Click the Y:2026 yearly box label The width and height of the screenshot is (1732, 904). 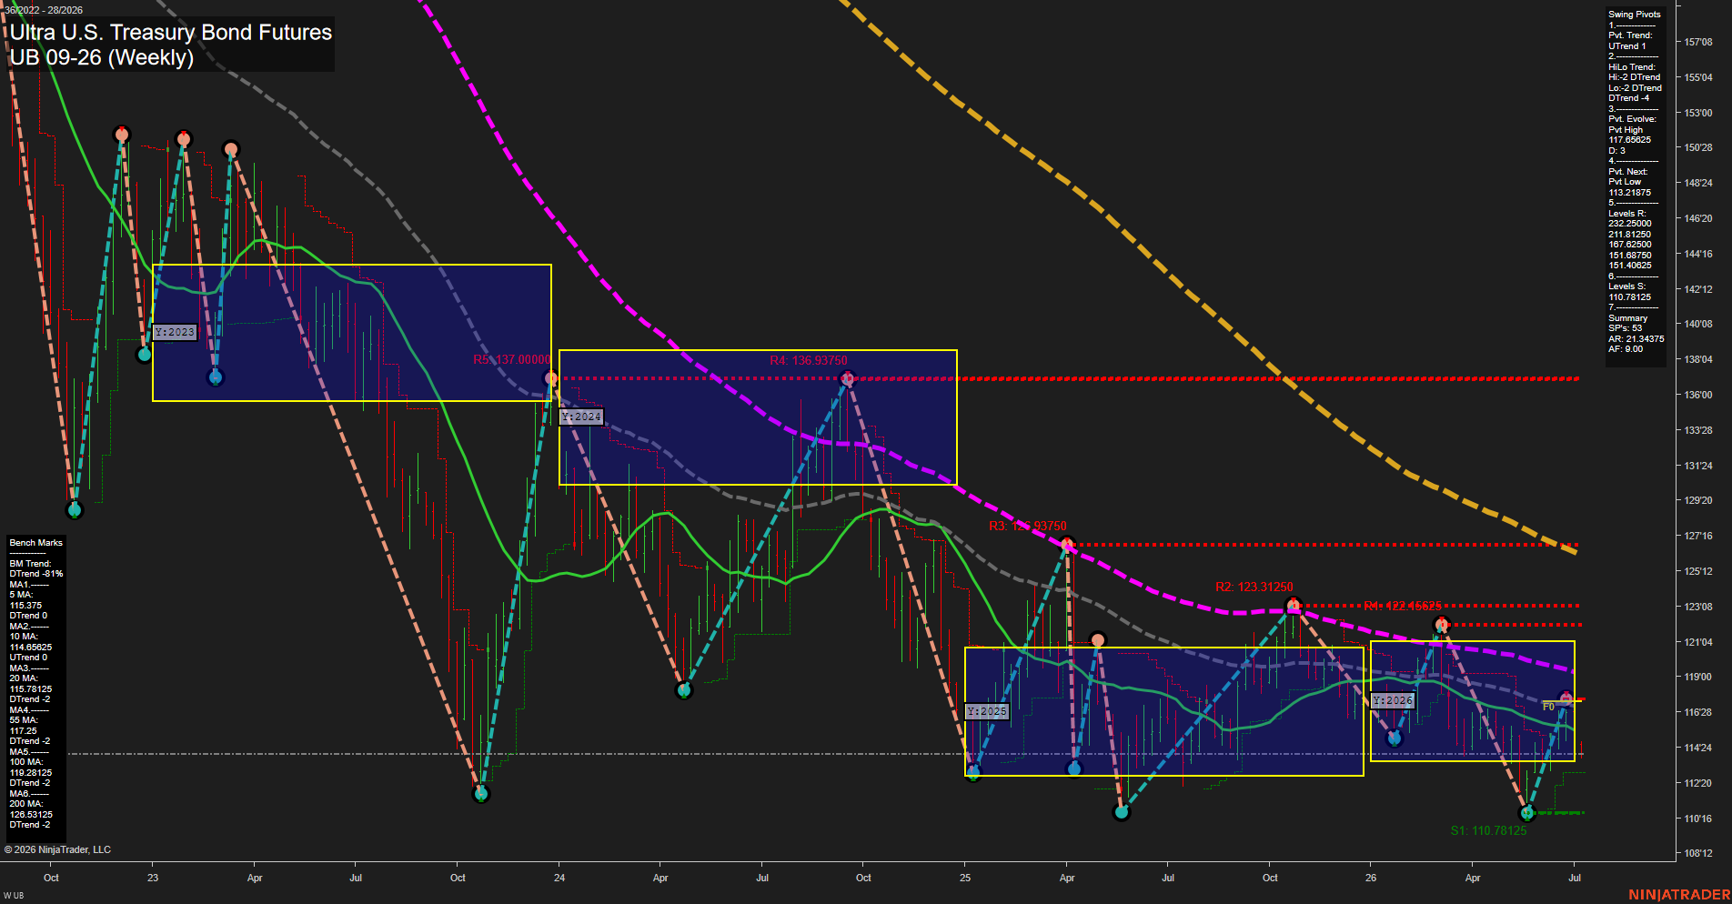click(x=1393, y=700)
